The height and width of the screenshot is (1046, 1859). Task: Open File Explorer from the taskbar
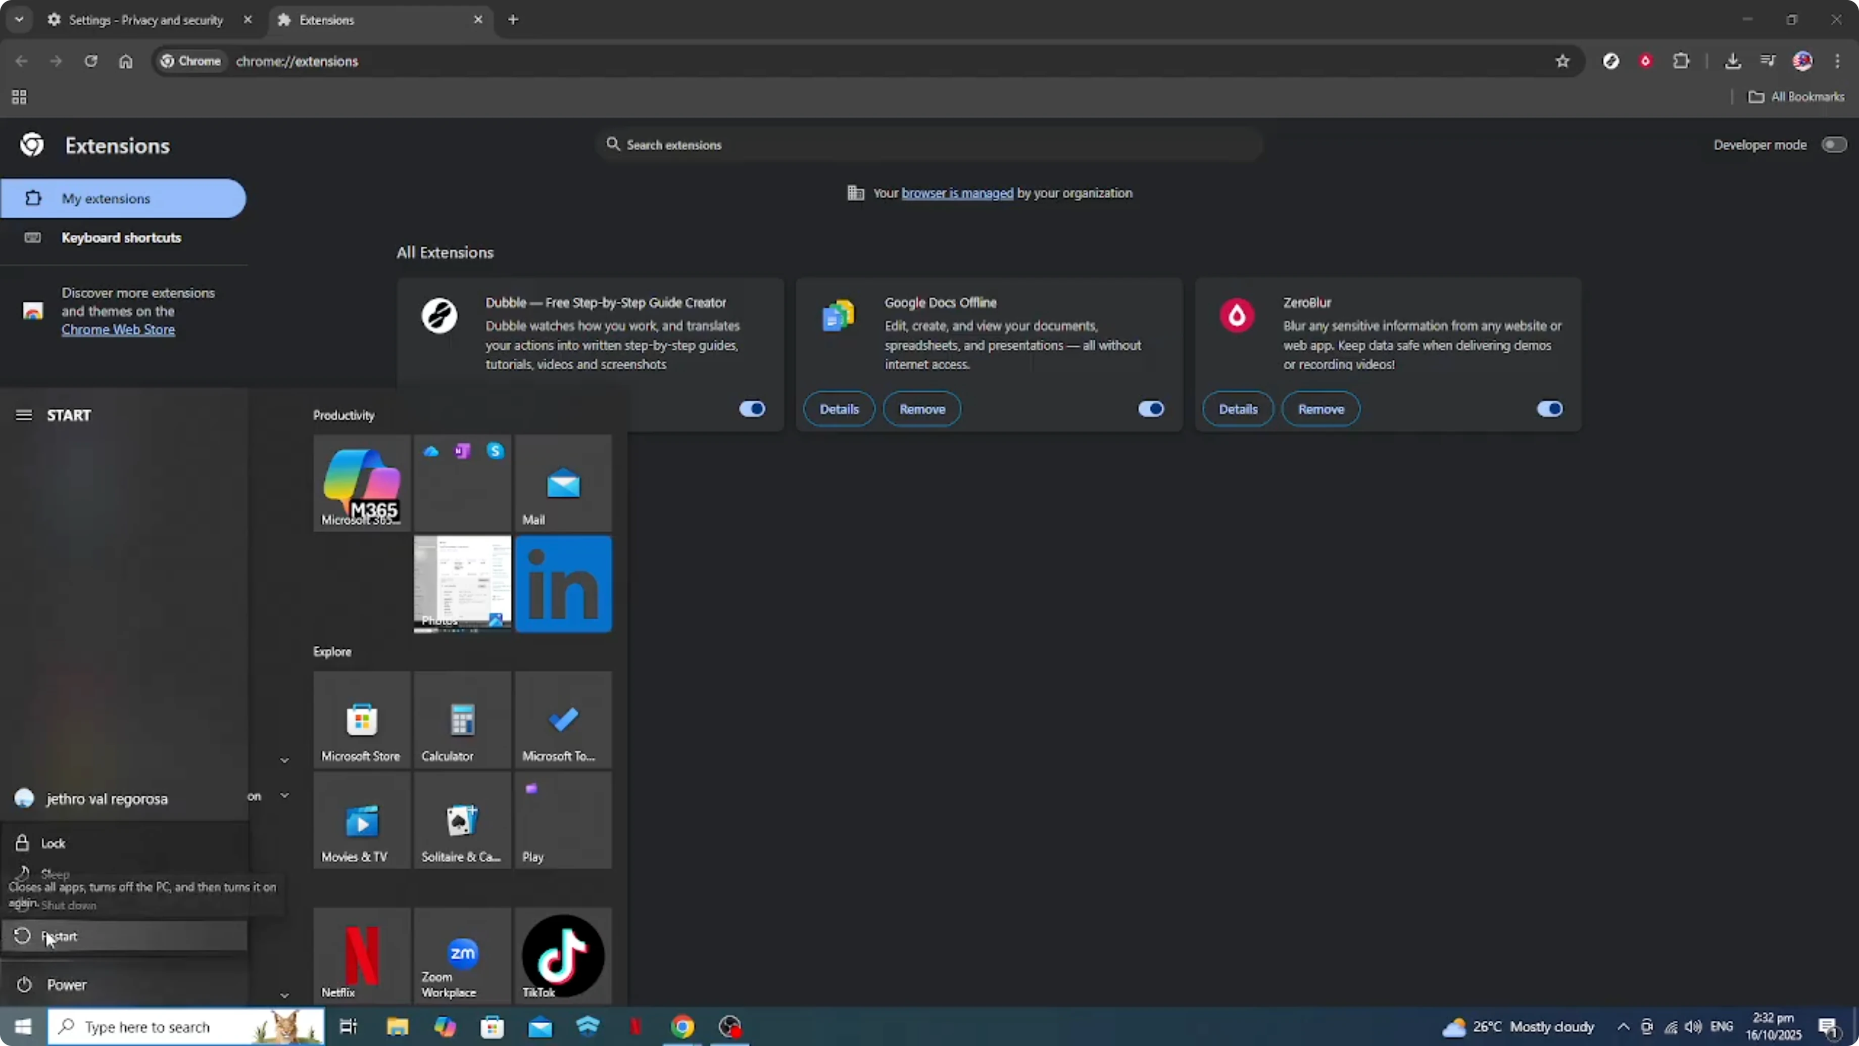397,1026
